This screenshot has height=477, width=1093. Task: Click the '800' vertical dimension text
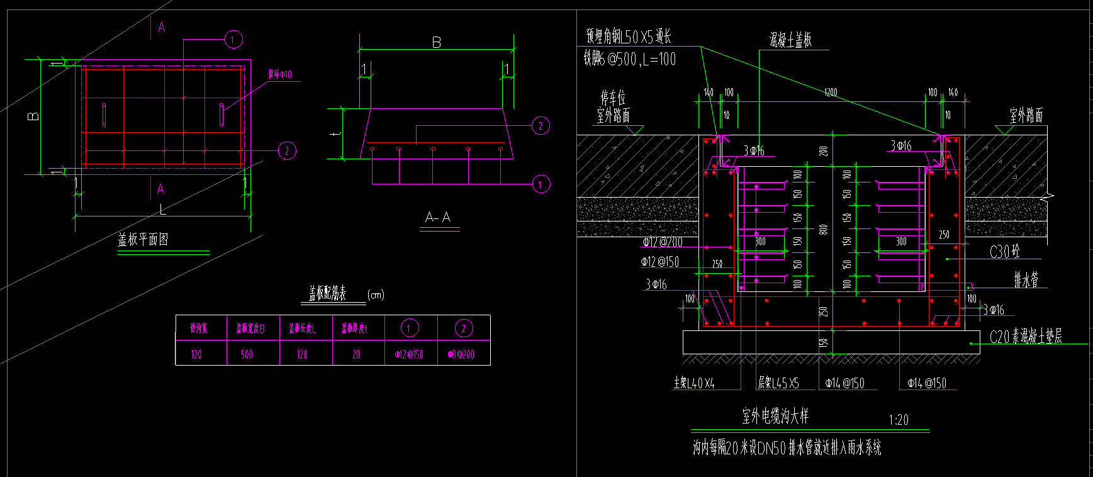pos(823,230)
